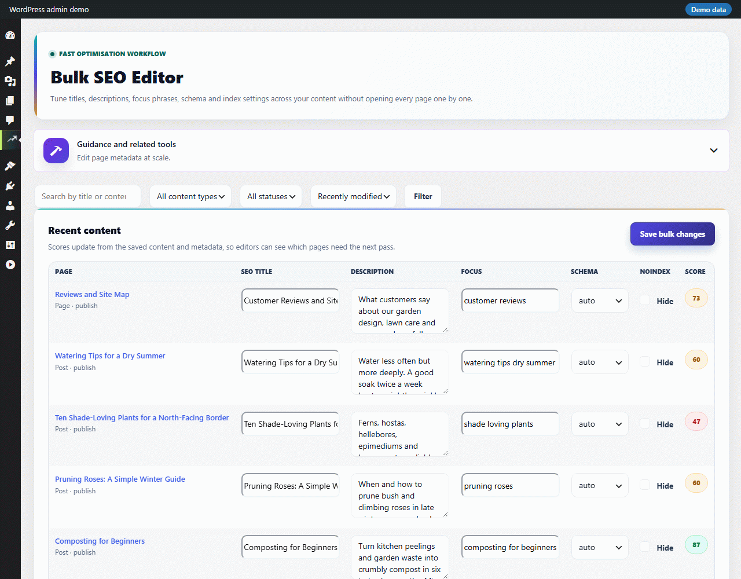Check noindex Hide for Ten Shade-Loving Plants
This screenshot has height=579, width=741.
point(645,423)
